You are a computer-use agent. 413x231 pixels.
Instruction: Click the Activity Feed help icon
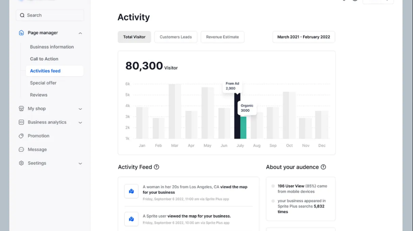coord(157,167)
